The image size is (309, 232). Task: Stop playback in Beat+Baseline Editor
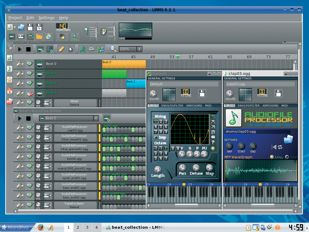tap(28, 118)
